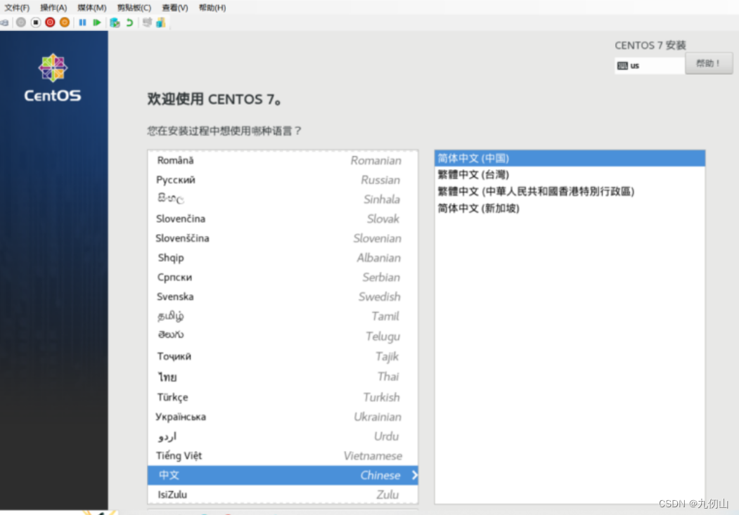Screen dimensions: 739x515
Task: Click the greyed Enhanced session monitor icon
Action: tap(147, 22)
